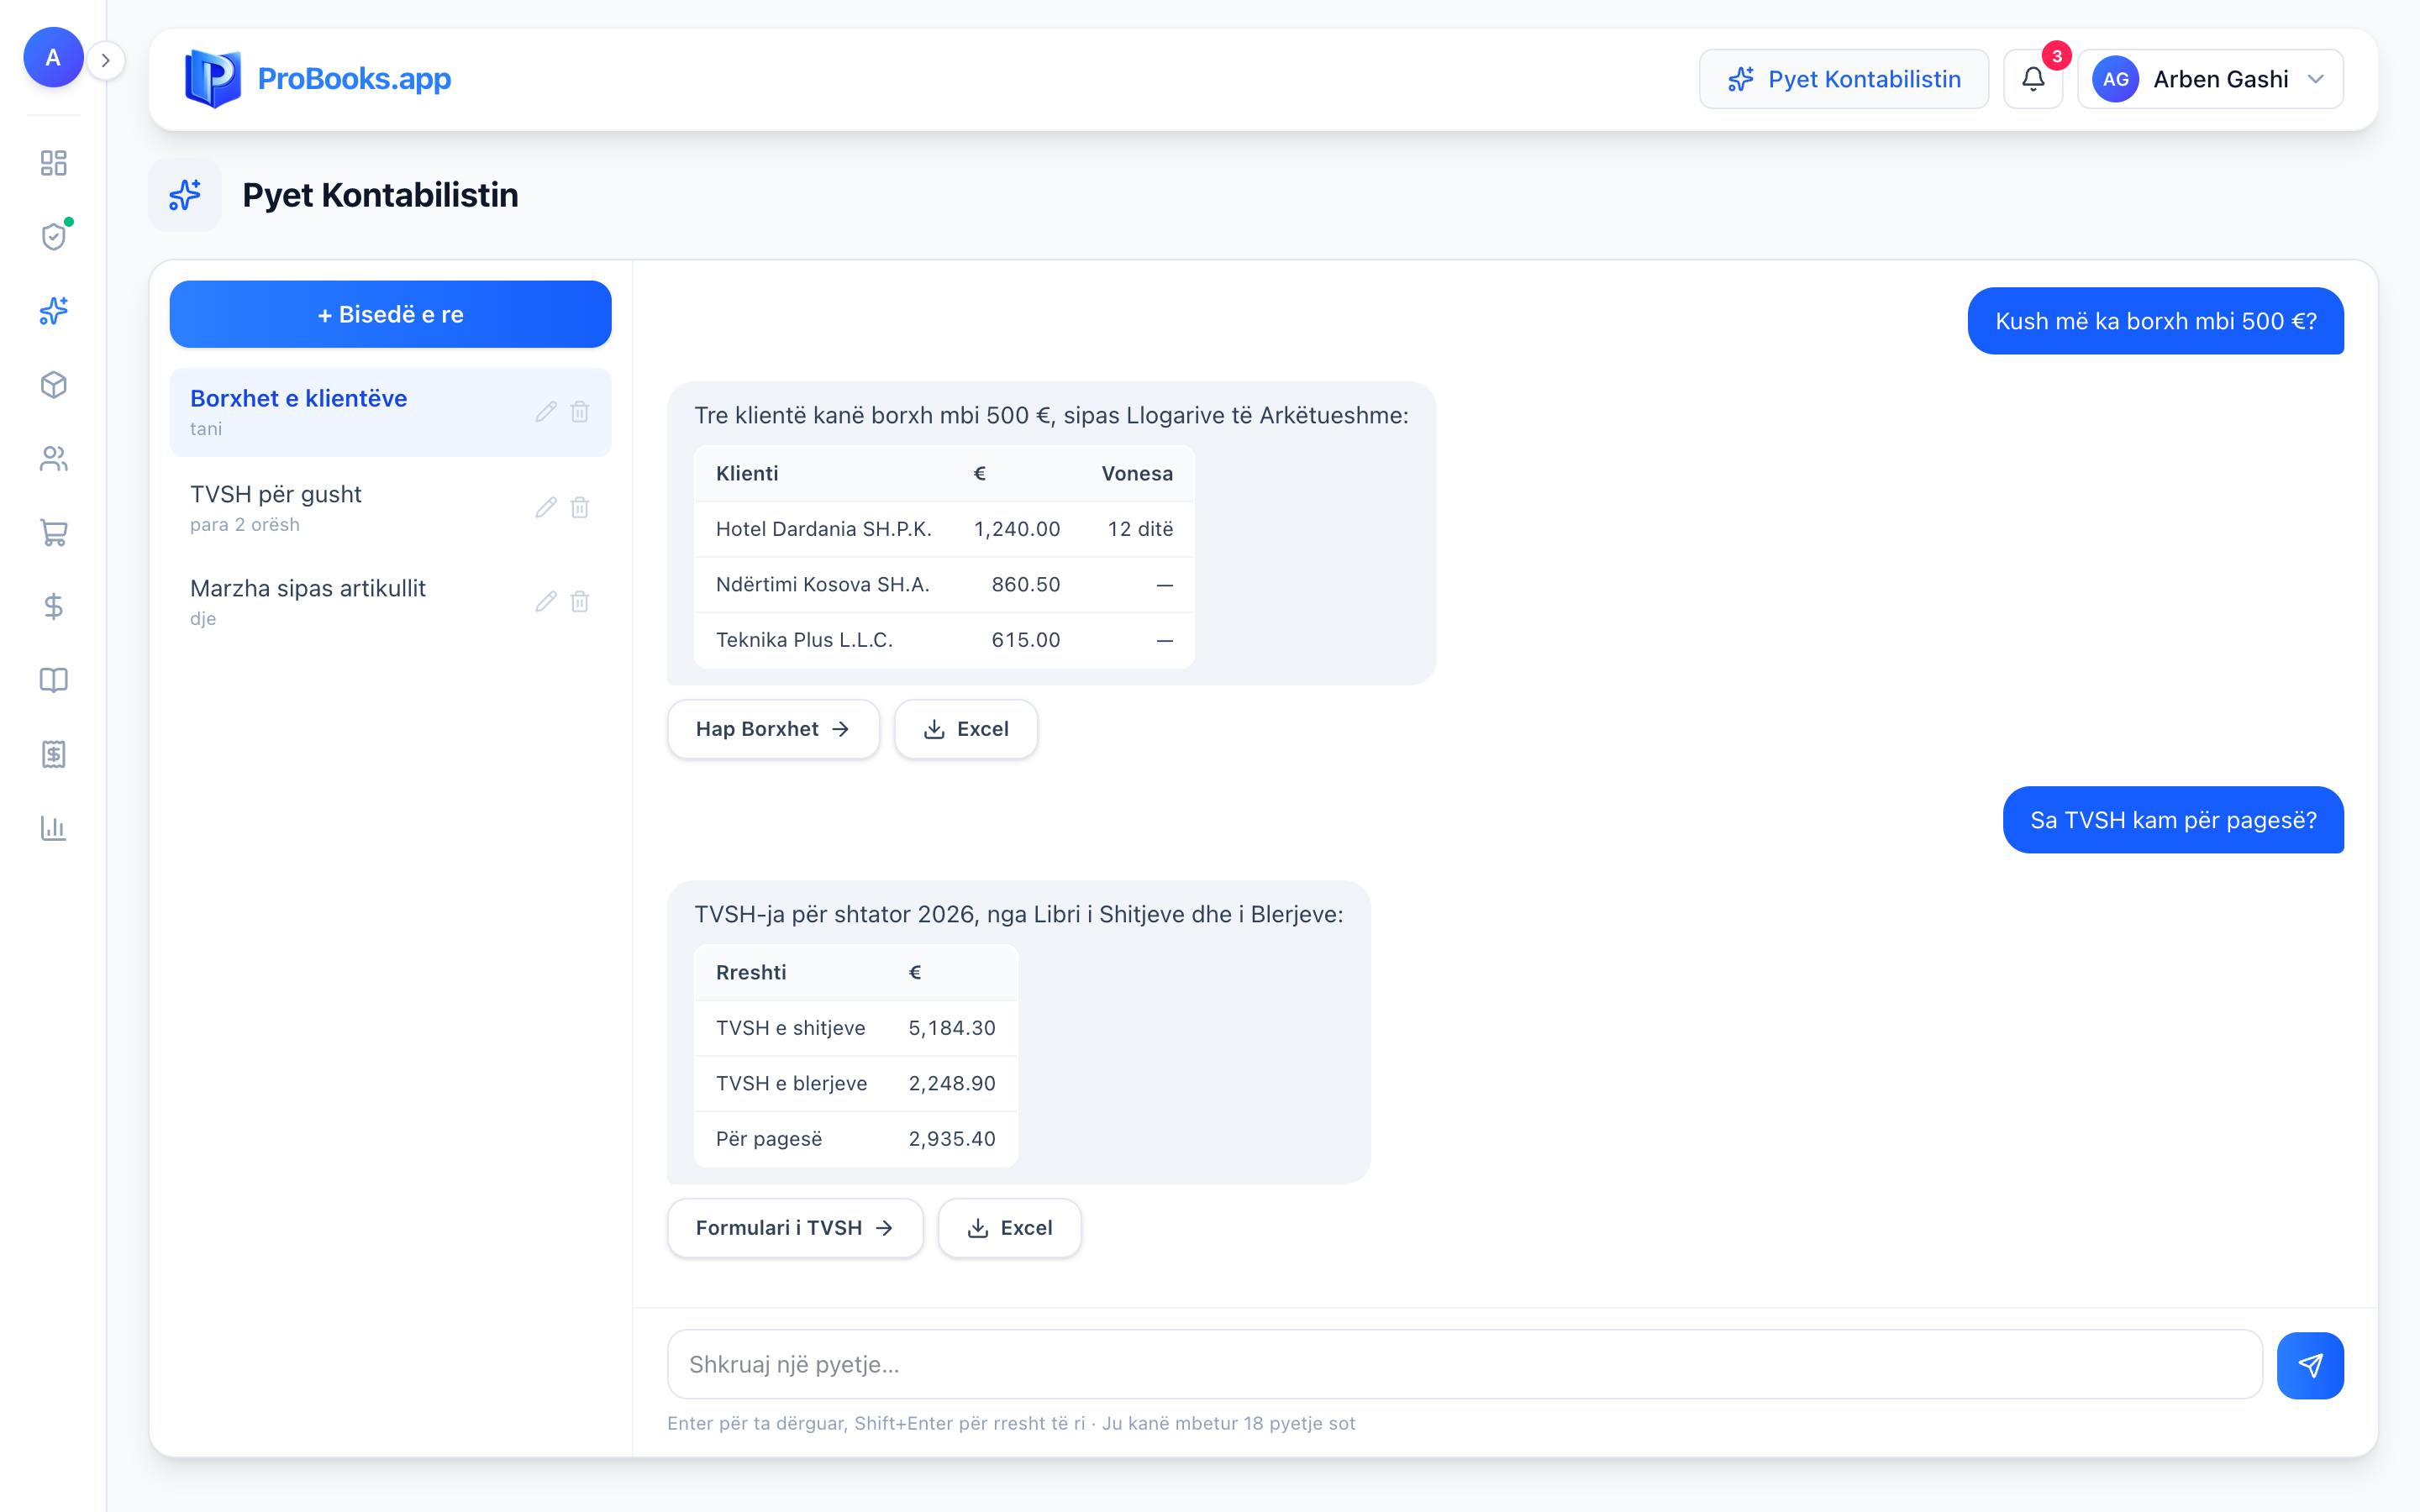Click TVSH e blerjeve row label
Image resolution: width=2420 pixels, height=1512 pixels.
(x=792, y=1084)
